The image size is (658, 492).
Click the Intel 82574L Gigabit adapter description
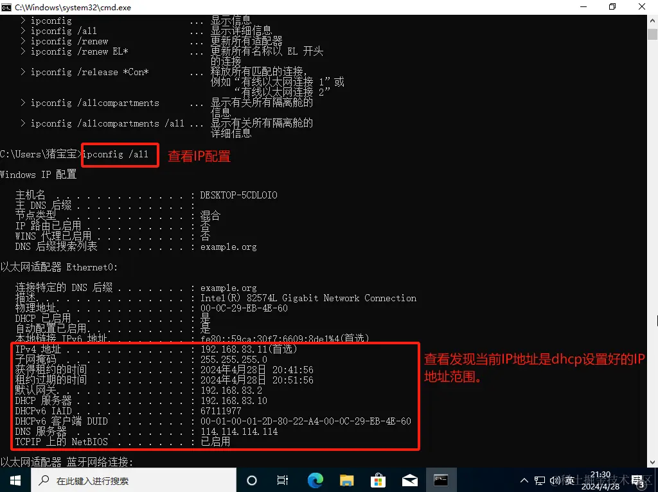click(308, 298)
